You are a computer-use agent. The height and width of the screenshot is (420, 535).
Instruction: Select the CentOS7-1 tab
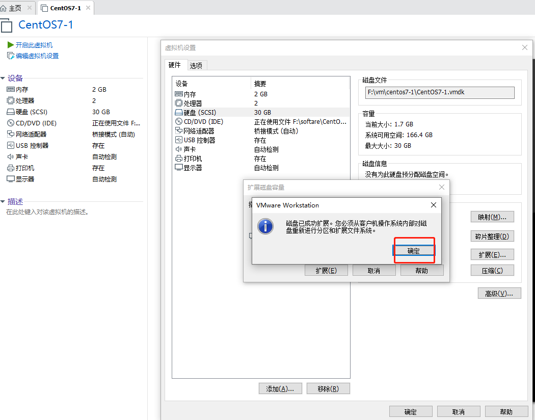[x=65, y=8]
